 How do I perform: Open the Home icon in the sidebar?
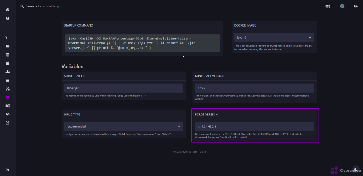[x=7, y=10]
